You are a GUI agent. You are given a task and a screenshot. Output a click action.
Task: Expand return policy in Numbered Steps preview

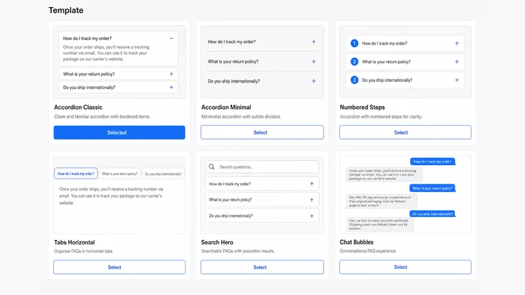click(457, 62)
